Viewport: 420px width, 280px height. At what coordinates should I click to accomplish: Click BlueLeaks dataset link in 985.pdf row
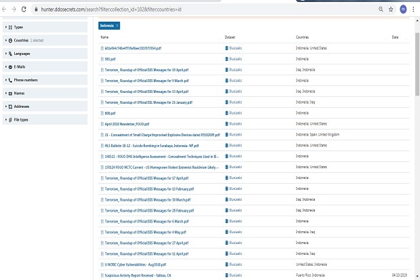[234, 59]
